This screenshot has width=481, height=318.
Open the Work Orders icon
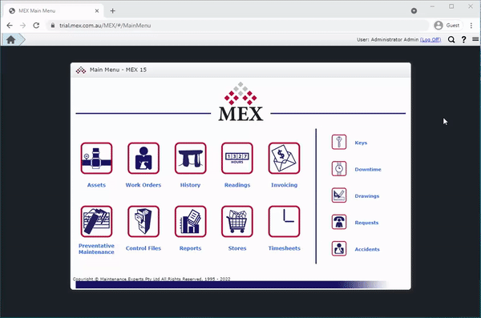pyautogui.click(x=143, y=159)
